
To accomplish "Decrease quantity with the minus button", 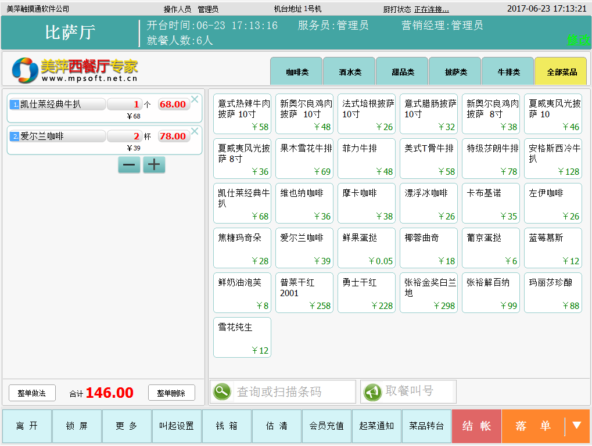I will tap(129, 165).
